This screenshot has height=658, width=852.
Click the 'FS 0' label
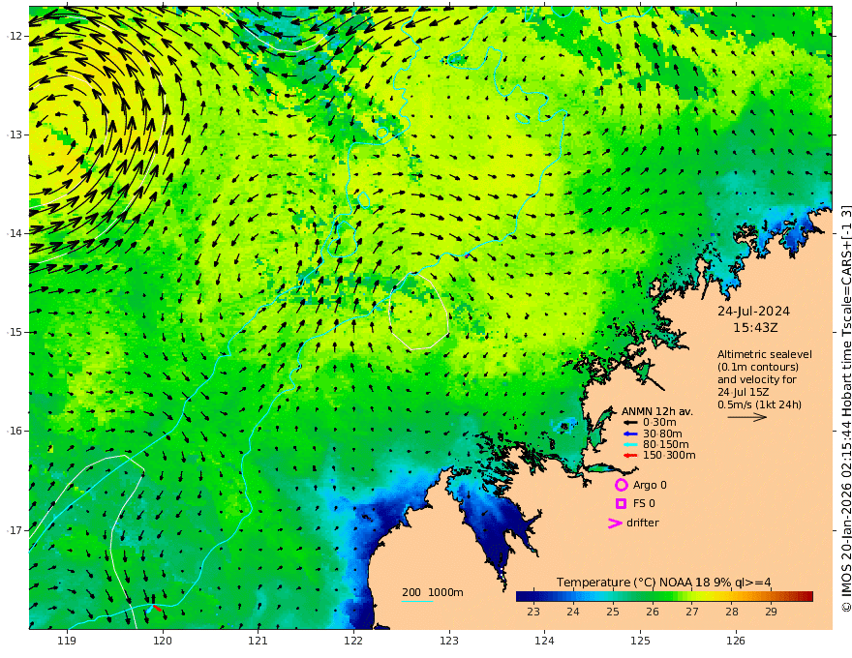[x=644, y=504]
